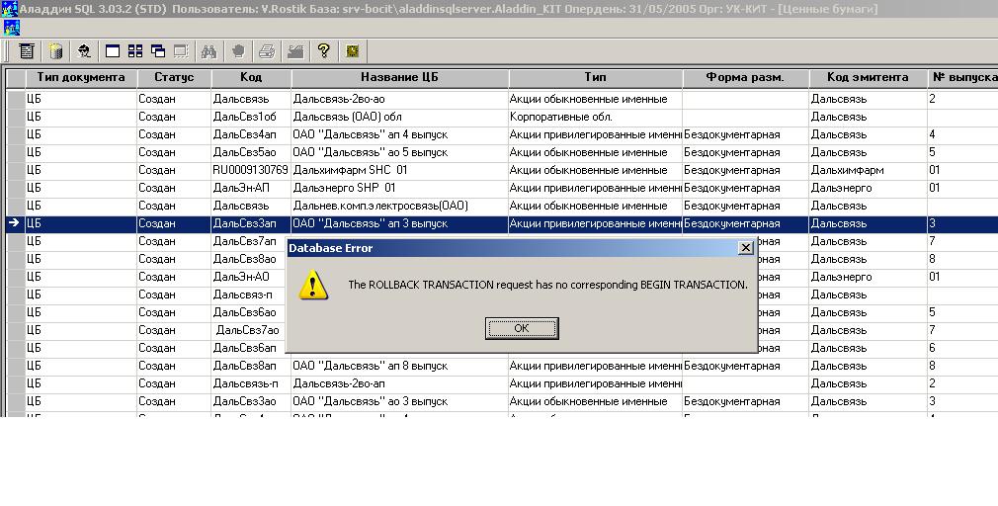998x506 pixels.
Task: Click the yellow clock icon in toolbar
Action: [353, 51]
